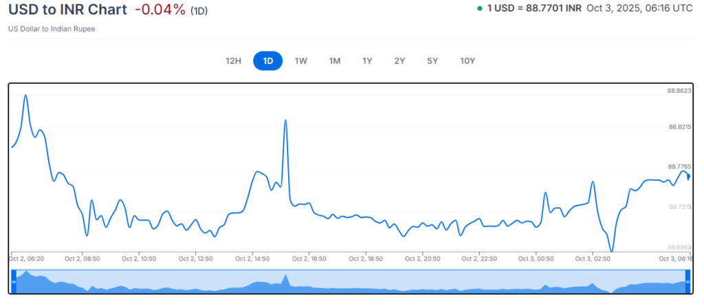Click the sharp spike before Oct 2, 16:50

click(285, 120)
